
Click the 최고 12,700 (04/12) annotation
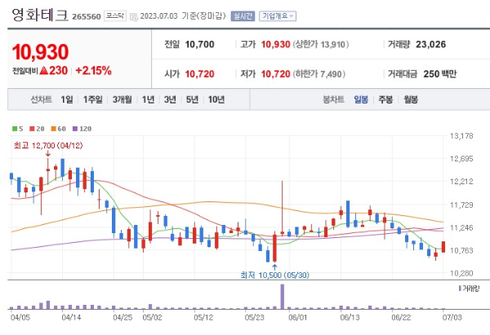[48, 145]
